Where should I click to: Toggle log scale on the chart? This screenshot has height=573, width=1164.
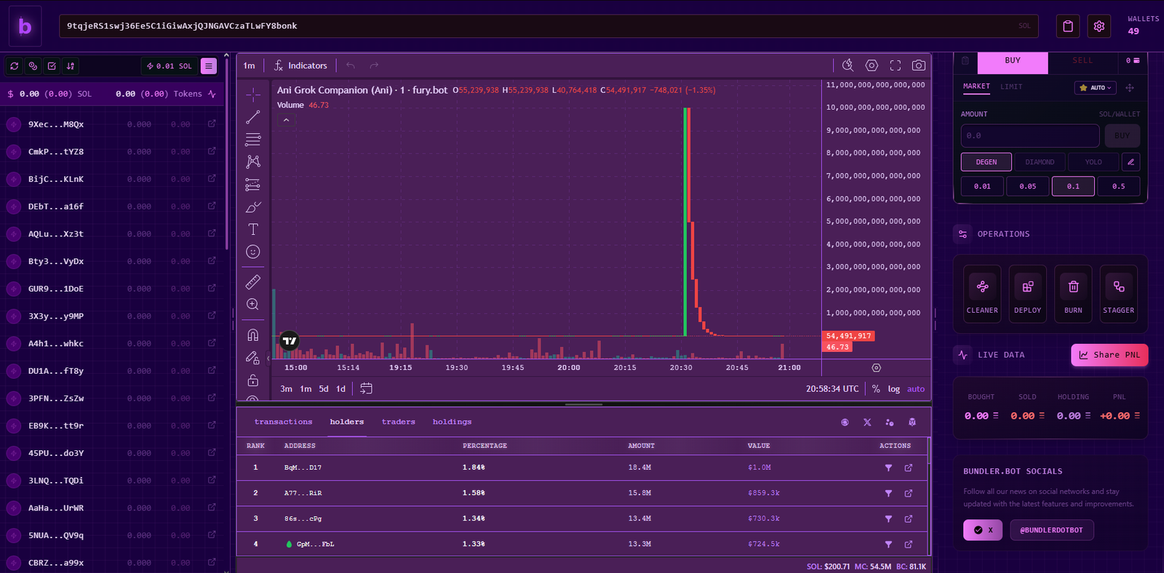coord(893,389)
